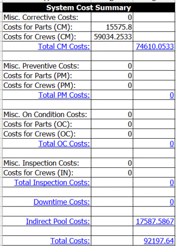Screen dimensions: 176x246
Task: Select the Costs for Parts (CM) label cell
Action: [47, 27]
